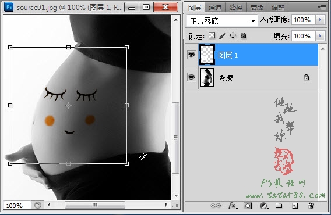The height and width of the screenshot is (215, 331).
Task: Click document vertical scrollbar down arrow
Action: [176, 195]
